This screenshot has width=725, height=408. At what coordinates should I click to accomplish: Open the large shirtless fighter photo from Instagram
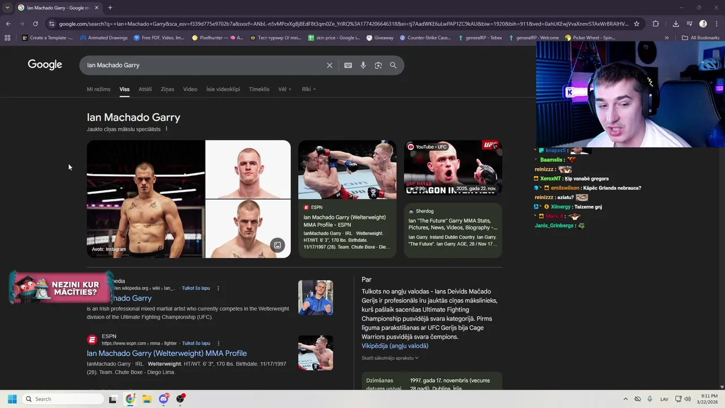pos(146,199)
